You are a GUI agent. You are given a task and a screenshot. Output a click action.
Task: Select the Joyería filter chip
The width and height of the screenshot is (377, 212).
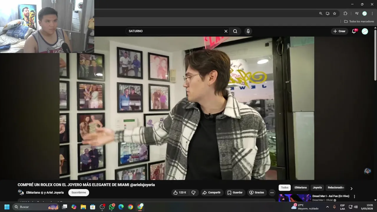point(317,188)
